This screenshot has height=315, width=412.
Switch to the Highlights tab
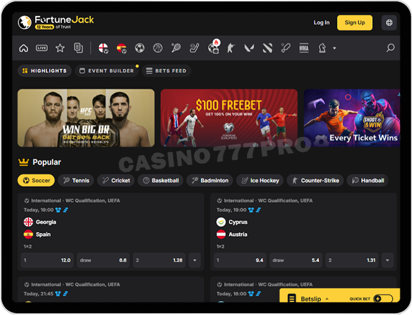pyautogui.click(x=45, y=71)
